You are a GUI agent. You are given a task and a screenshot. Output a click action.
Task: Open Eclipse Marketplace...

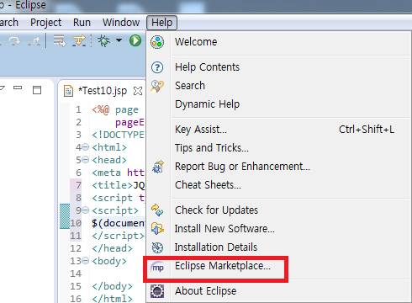click(223, 266)
